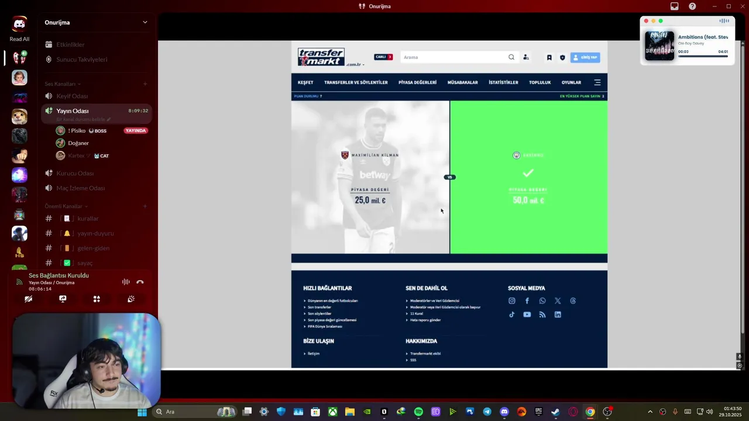The image size is (749, 421).
Task: Open TRANSFERLER VE SÖYLENTİLER menu
Action: (356, 82)
